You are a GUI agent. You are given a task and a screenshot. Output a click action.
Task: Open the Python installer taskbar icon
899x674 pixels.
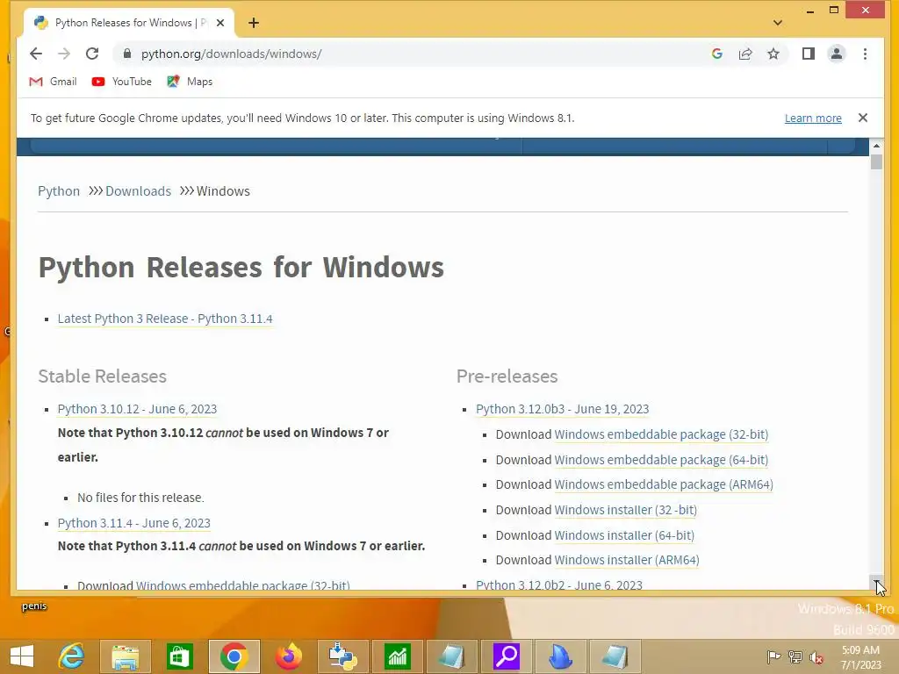click(x=343, y=656)
